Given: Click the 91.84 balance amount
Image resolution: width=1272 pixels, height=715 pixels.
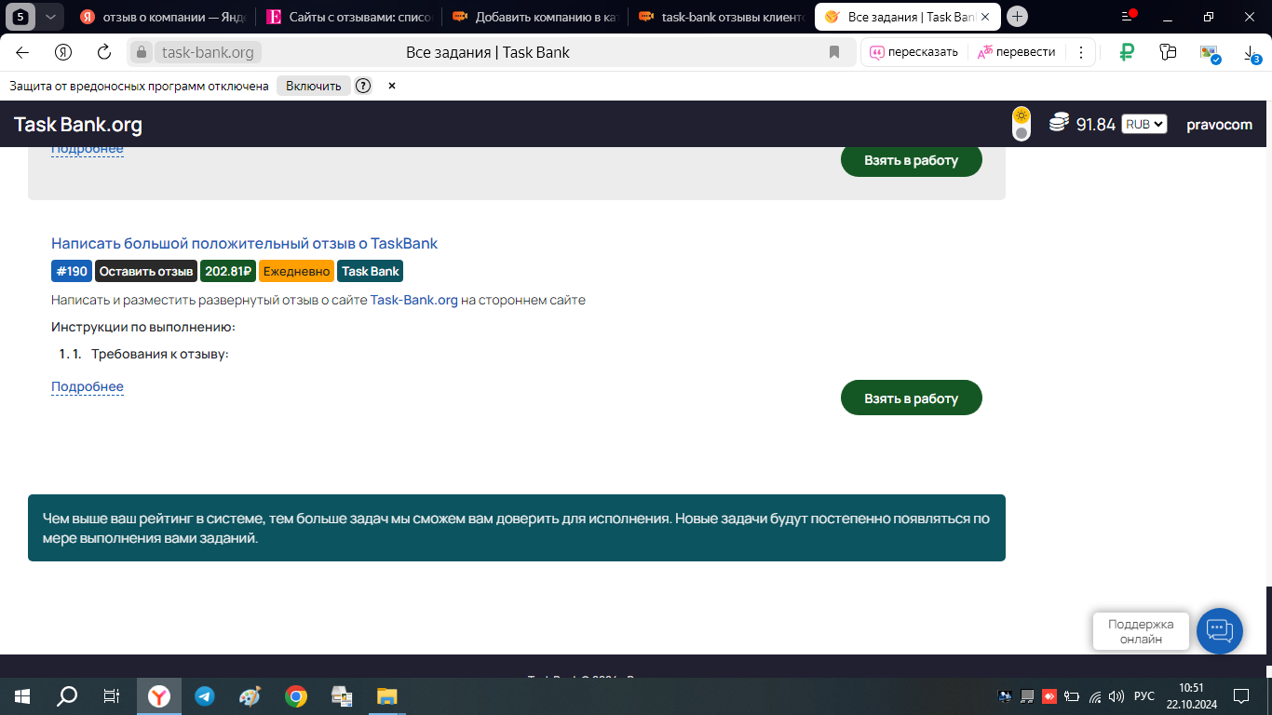Looking at the screenshot, I should [x=1096, y=125].
